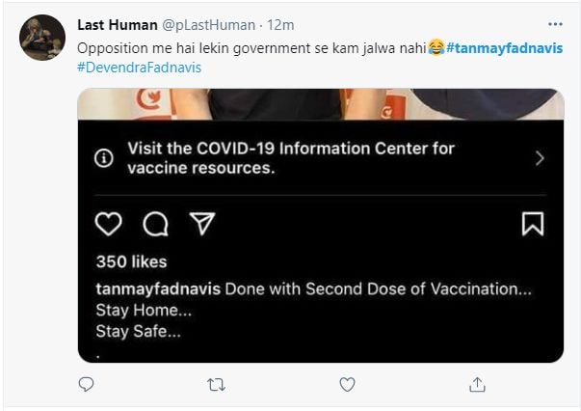This screenshot has width=581, height=411.
Task: View the 350 likes count
Action: (132, 261)
